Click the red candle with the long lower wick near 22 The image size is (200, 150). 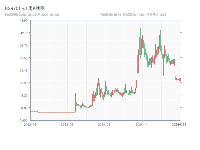click(x=163, y=65)
